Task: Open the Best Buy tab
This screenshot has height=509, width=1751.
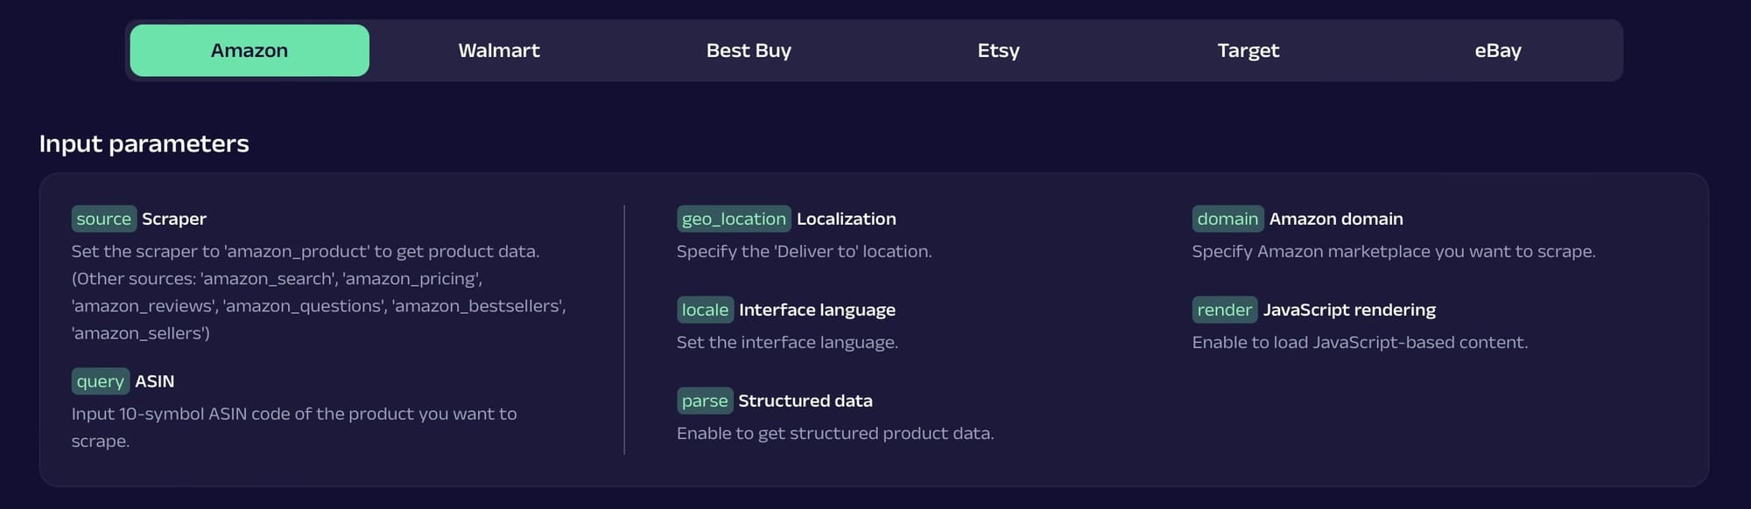Action: coord(749,51)
